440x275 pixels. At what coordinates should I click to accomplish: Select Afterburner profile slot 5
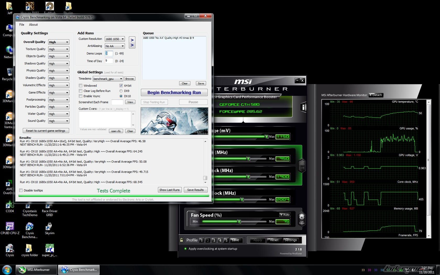click(x=227, y=240)
